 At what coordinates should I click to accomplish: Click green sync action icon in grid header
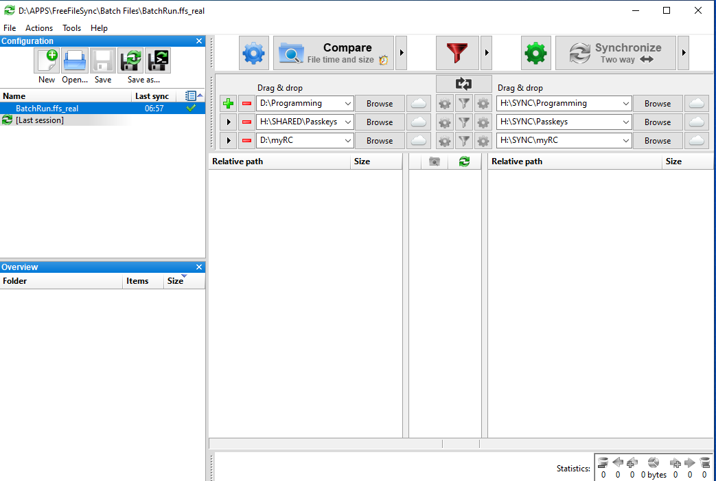click(x=464, y=161)
